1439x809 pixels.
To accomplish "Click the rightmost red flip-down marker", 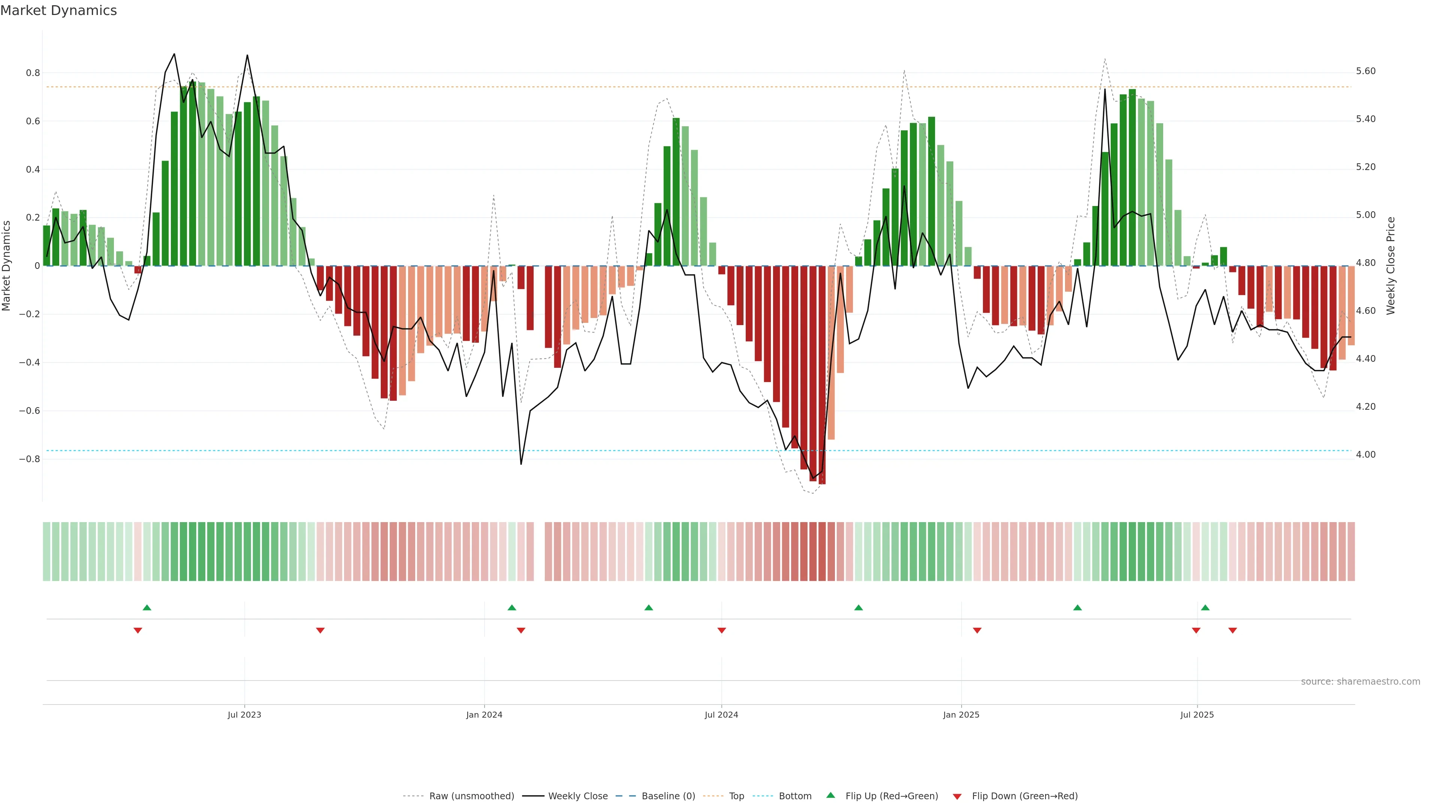I will click(x=1232, y=630).
